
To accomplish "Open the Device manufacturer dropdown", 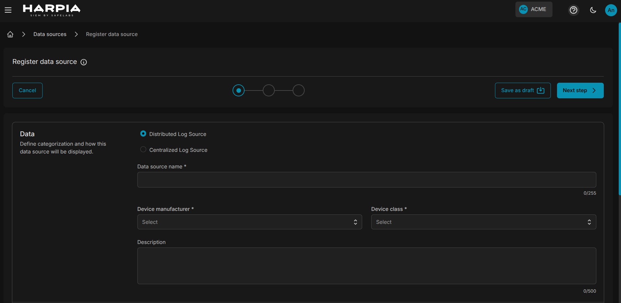I will [249, 222].
